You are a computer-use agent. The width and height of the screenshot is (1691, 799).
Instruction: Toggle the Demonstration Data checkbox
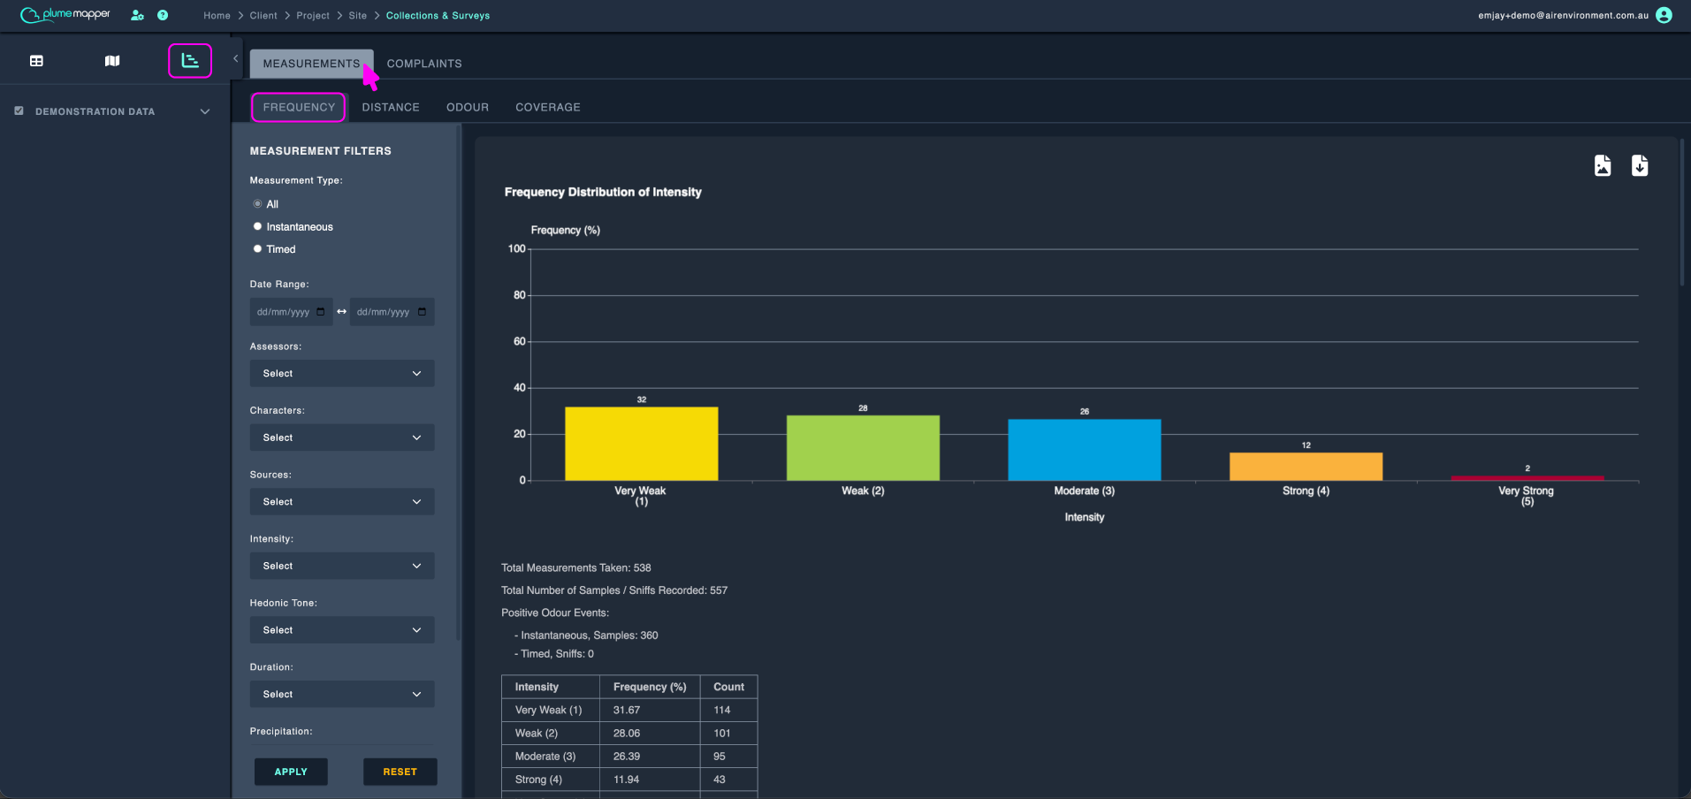(19, 111)
